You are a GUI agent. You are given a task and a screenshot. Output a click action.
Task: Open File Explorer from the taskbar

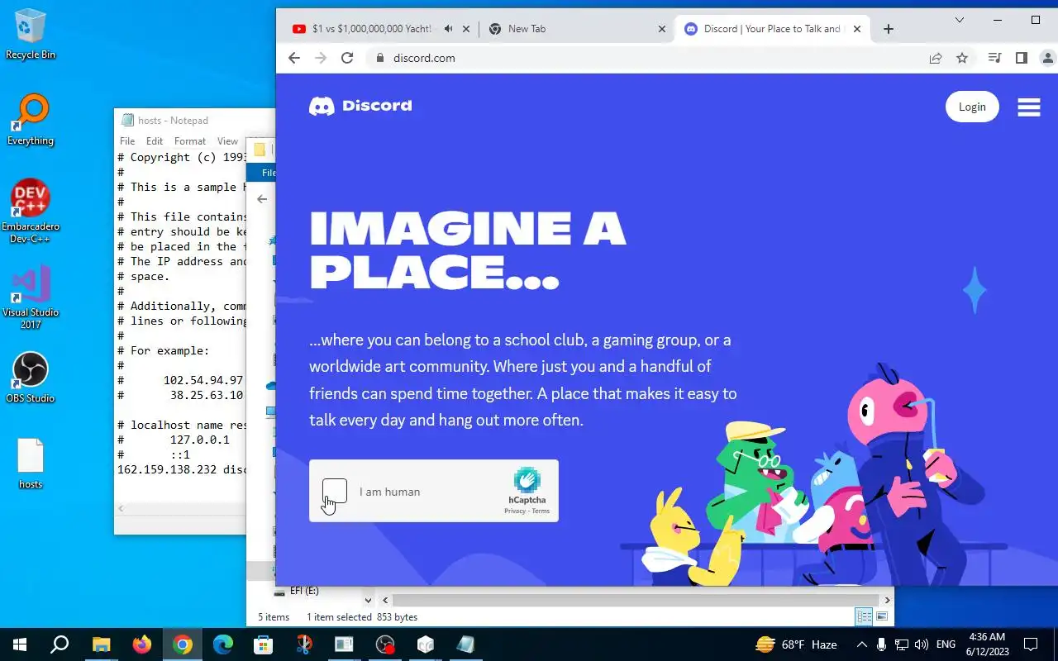point(101,644)
